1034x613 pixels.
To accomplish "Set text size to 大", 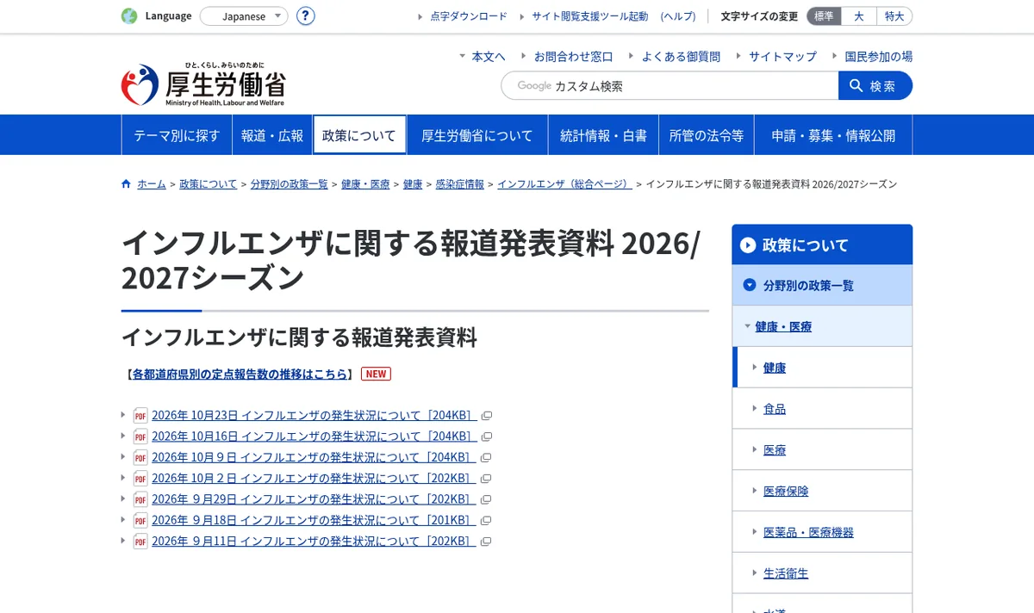I will coord(859,15).
